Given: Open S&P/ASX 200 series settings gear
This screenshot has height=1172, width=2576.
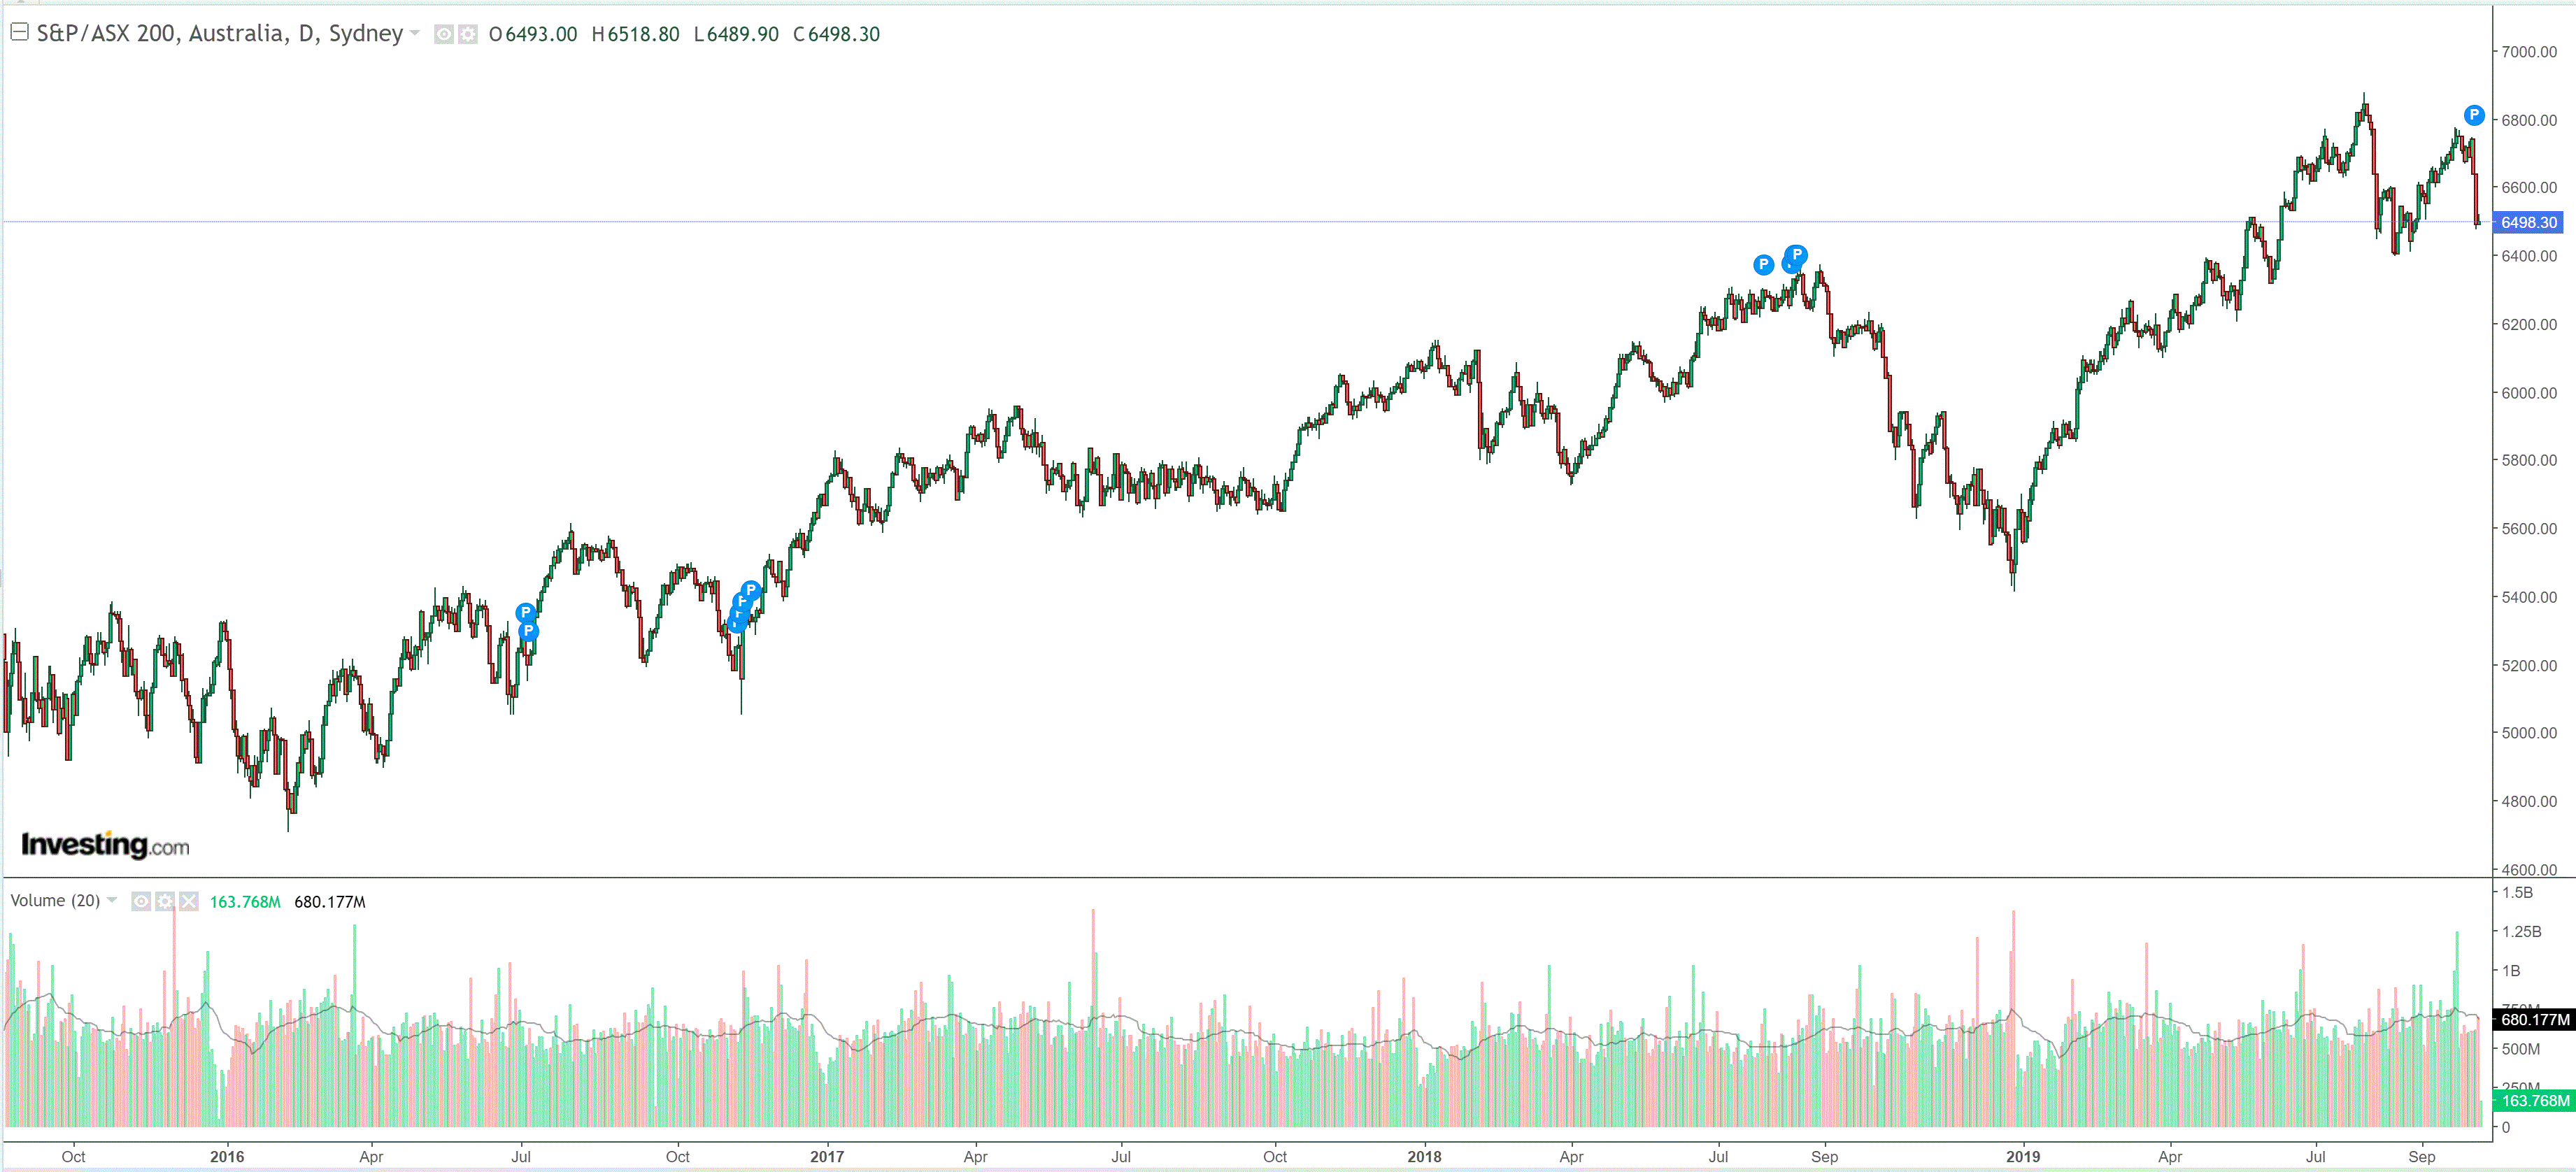Looking at the screenshot, I should click(x=467, y=34).
